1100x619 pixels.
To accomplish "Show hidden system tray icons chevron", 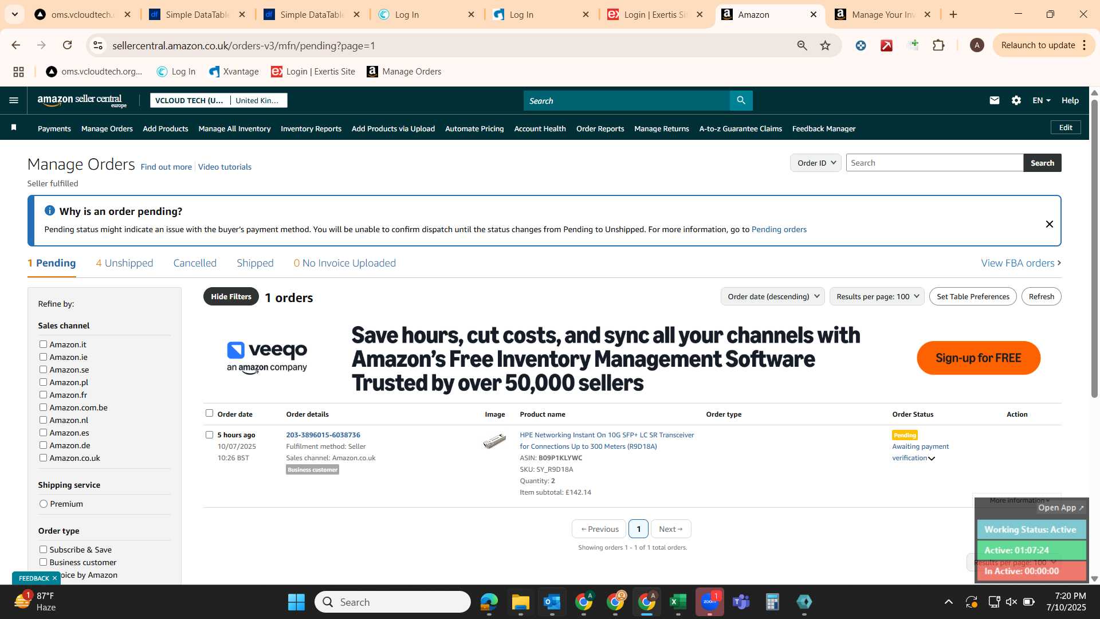I will point(949,602).
